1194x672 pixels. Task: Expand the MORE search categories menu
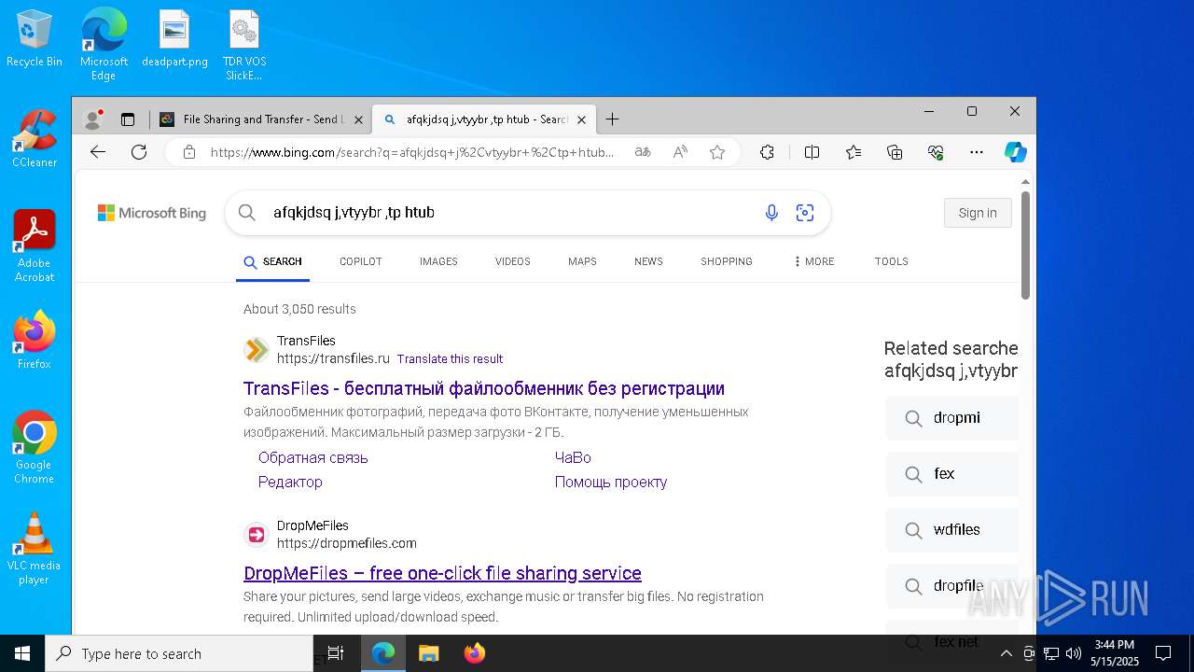point(813,261)
